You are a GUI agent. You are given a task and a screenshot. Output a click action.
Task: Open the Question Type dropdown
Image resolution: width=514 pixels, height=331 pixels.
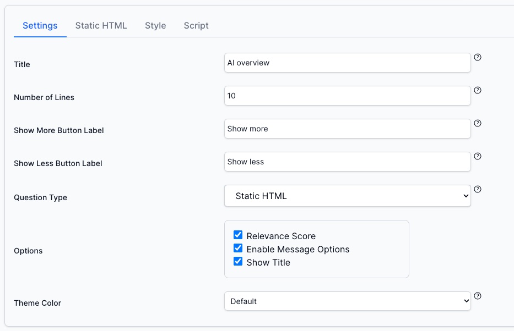pyautogui.click(x=347, y=196)
